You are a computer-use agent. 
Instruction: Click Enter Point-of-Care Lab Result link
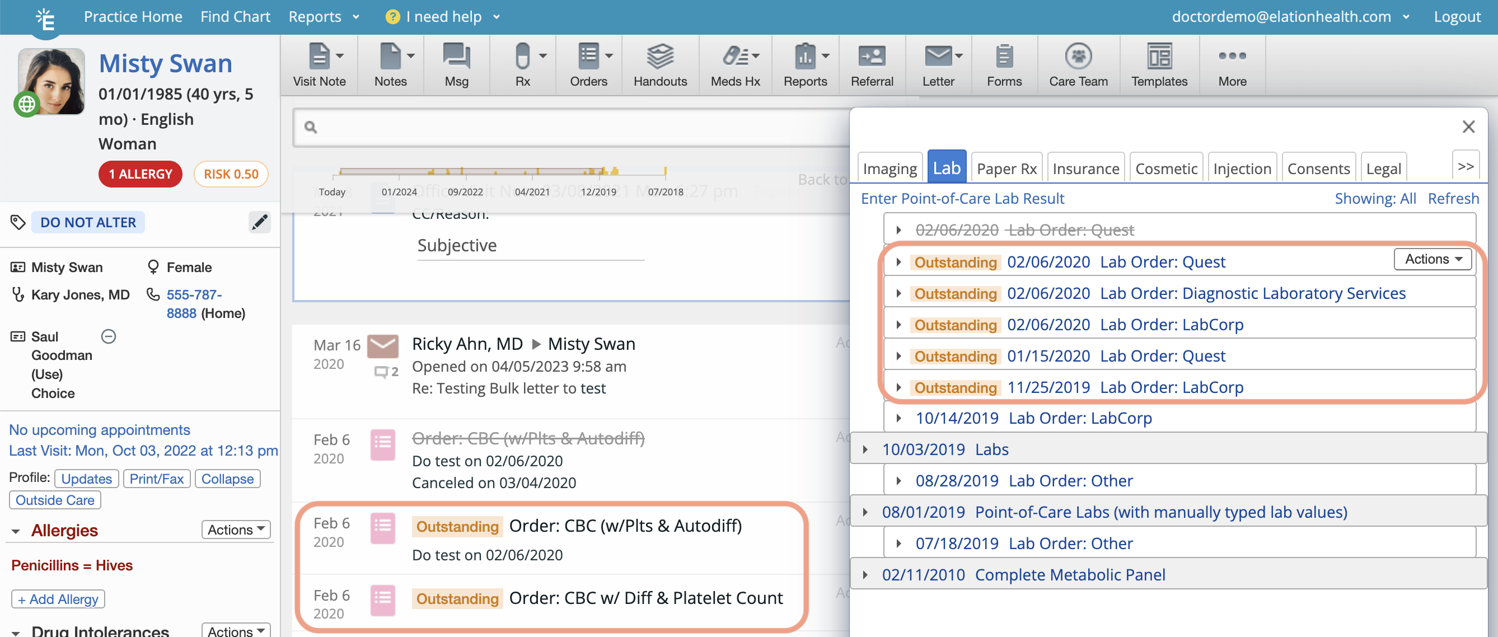[x=962, y=198]
